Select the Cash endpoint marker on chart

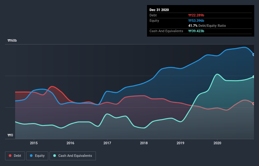tap(254, 77)
